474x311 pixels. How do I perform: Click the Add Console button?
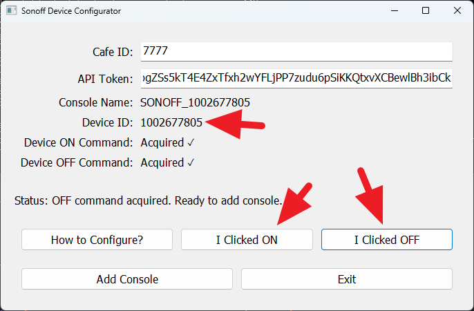tap(127, 279)
